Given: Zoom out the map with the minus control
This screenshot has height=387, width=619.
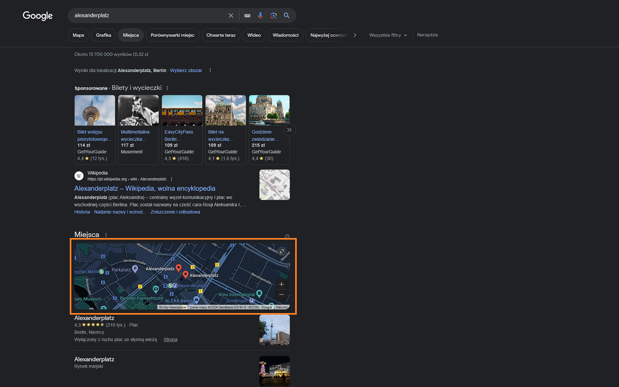Looking at the screenshot, I should (x=281, y=294).
